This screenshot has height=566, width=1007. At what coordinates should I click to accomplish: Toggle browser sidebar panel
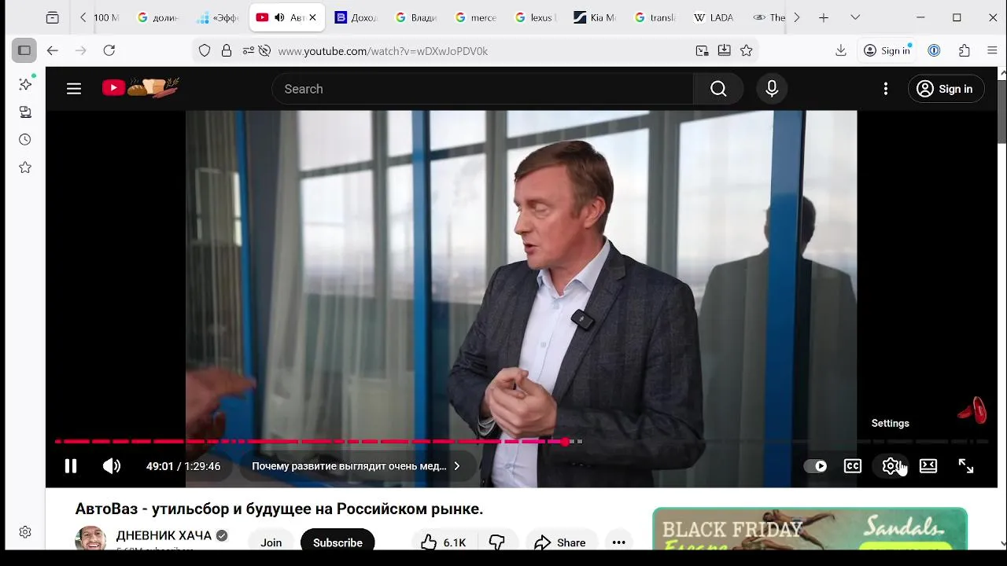point(24,50)
